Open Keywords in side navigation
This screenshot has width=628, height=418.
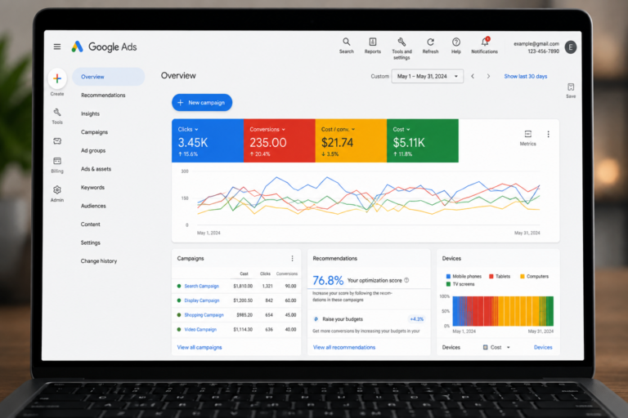(x=92, y=187)
